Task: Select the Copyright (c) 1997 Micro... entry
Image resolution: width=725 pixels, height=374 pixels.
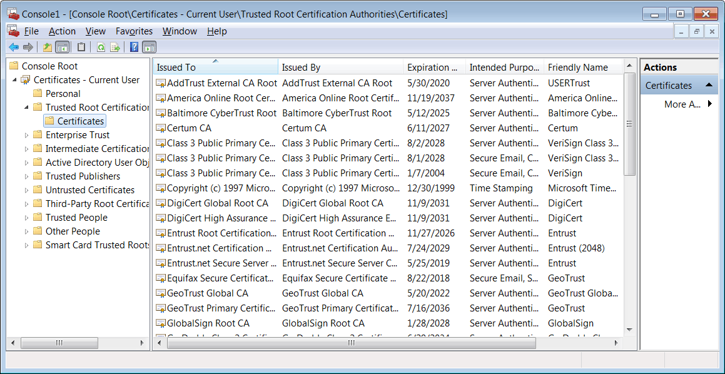Action: pyautogui.click(x=221, y=188)
